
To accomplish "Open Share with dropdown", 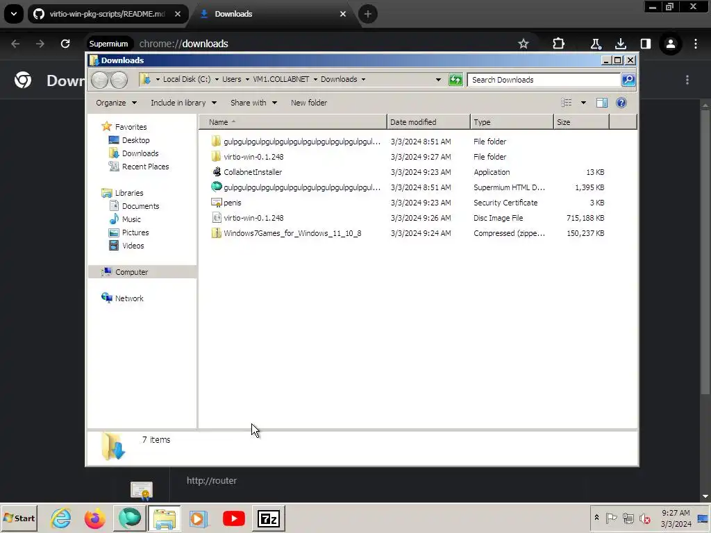I will (x=253, y=103).
